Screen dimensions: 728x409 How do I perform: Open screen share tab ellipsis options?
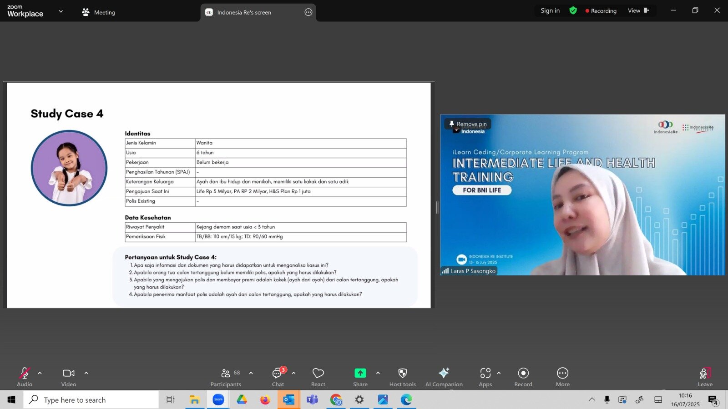[x=308, y=12]
